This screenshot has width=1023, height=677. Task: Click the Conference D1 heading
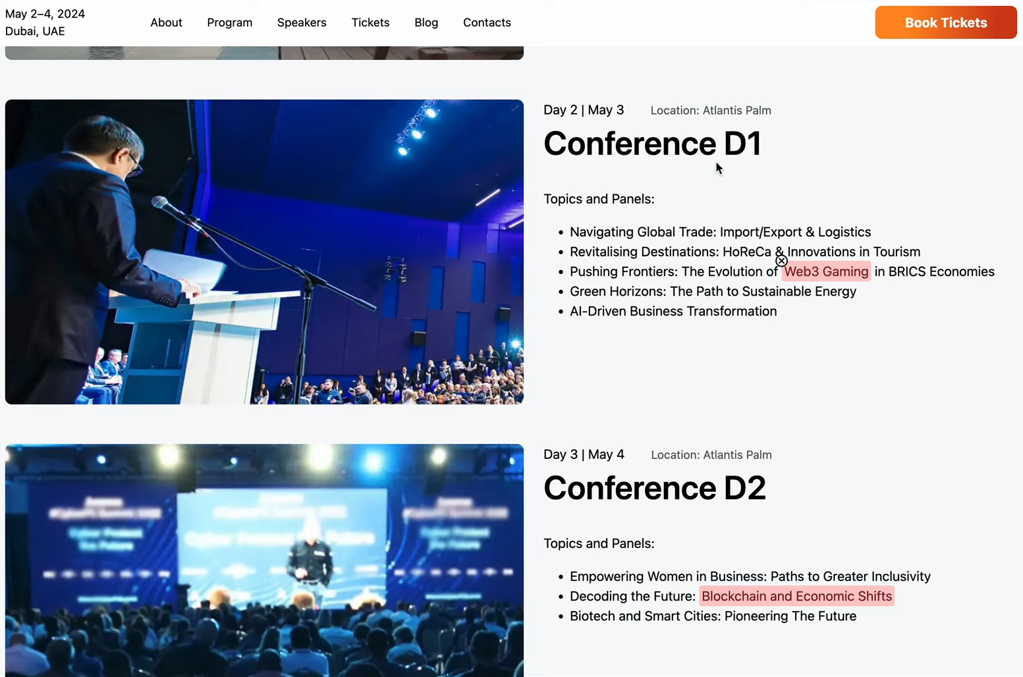click(651, 144)
